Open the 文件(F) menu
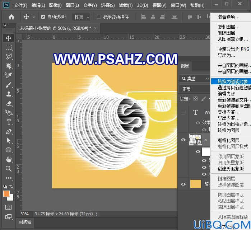The image size is (251, 230). 20,5
